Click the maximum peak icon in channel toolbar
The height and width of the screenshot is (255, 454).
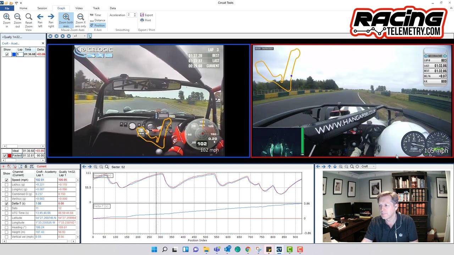pos(9,166)
